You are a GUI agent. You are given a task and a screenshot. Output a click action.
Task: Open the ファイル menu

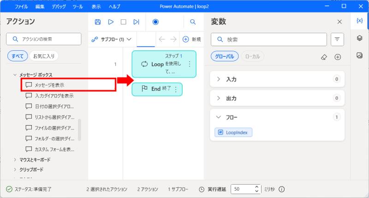pyautogui.click(x=21, y=7)
